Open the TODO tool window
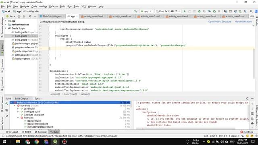 pyautogui.click(x=27, y=132)
